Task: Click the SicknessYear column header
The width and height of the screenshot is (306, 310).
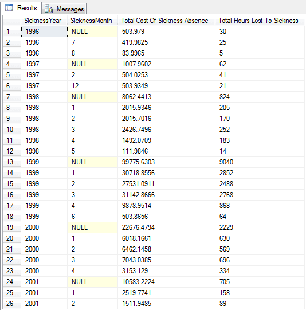Action: pos(44,21)
